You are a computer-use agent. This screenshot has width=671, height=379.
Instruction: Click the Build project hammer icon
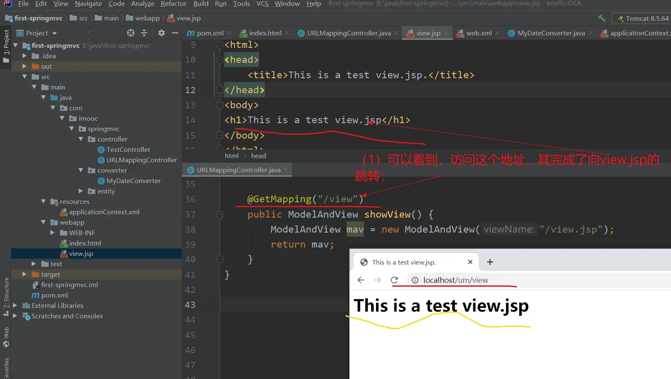click(x=601, y=18)
